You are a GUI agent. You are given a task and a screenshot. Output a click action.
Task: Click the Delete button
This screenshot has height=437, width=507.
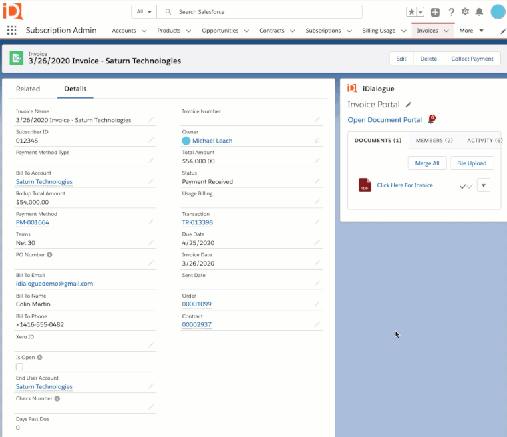click(428, 59)
